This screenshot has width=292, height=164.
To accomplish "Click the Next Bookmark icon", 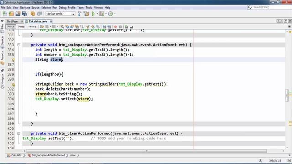I will pos(93,27).
